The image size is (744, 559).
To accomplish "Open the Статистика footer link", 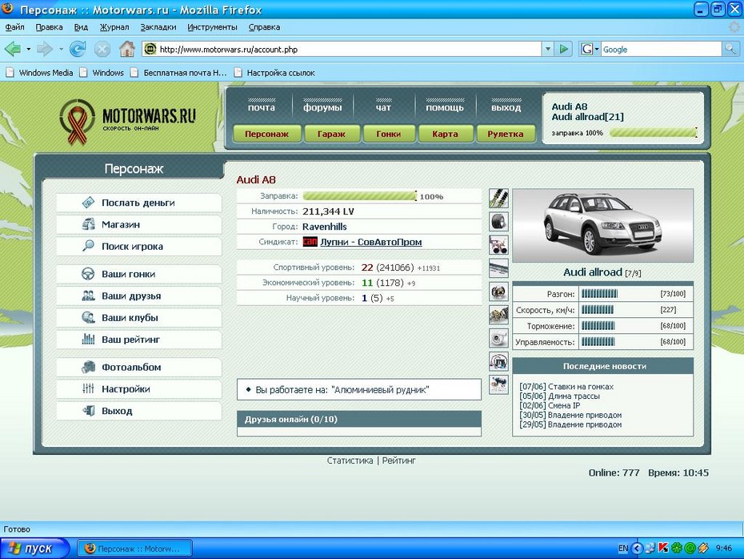I will tap(350, 460).
